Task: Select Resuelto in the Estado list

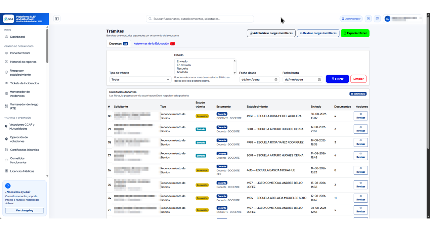Action: click(182, 69)
